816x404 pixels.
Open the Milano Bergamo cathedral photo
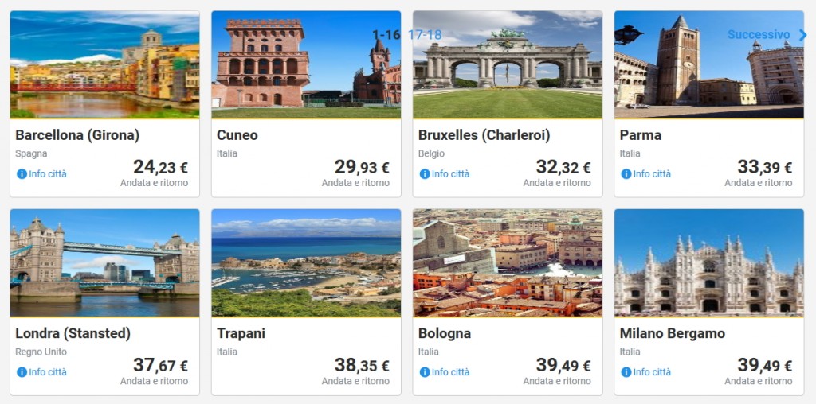tap(708, 263)
